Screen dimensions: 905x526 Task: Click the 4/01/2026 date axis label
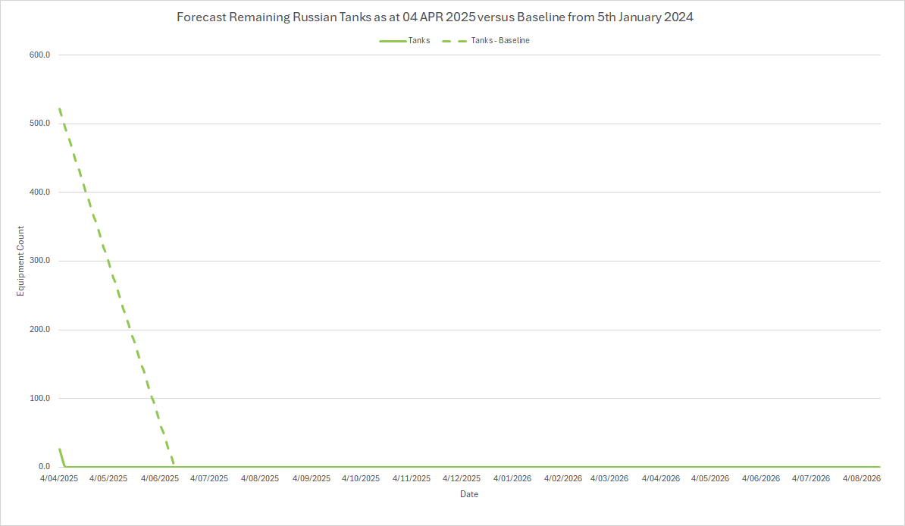click(x=512, y=479)
